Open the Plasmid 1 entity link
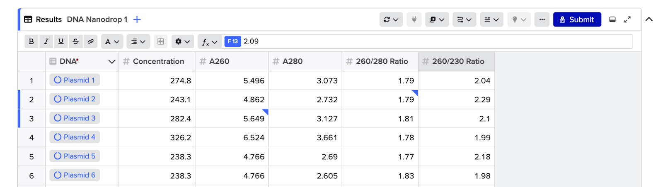The image size is (663, 187). point(75,80)
